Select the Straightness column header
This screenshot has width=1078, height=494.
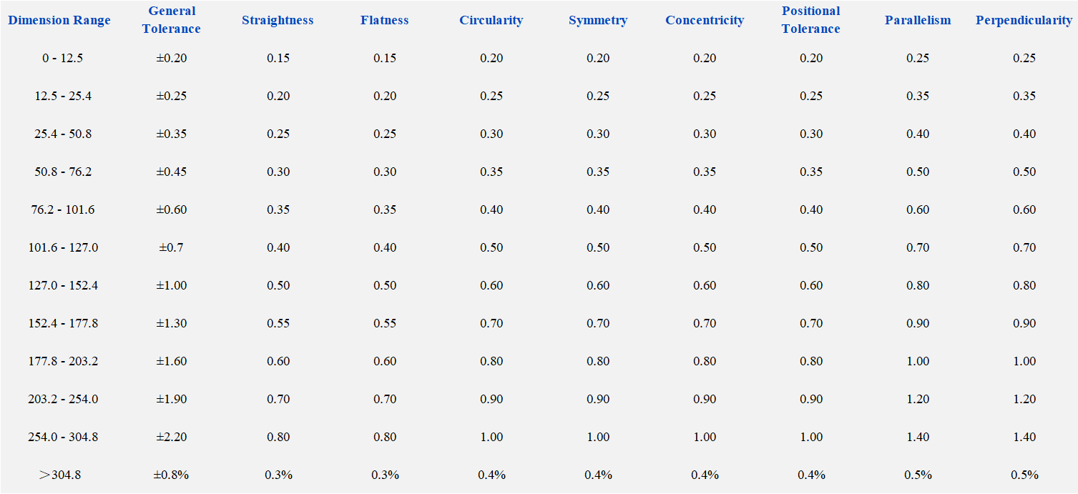click(278, 20)
